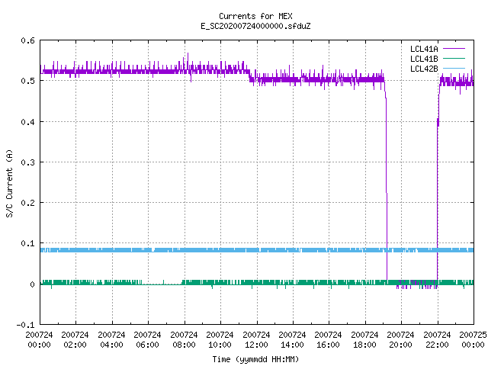Click the LCL41B legend label
This screenshot has height=366, width=488.
[424, 59]
